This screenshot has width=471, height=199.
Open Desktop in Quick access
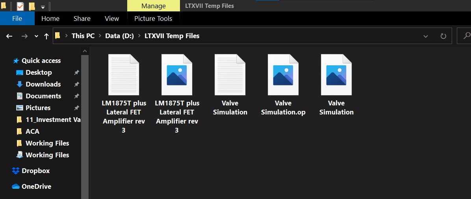coord(39,72)
